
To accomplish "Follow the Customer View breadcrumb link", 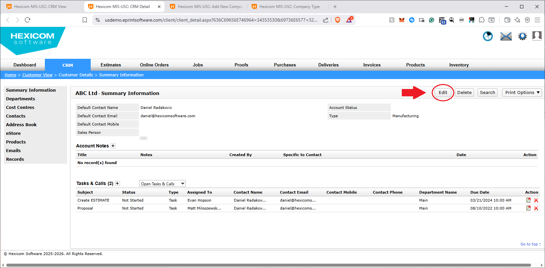I will [x=37, y=75].
